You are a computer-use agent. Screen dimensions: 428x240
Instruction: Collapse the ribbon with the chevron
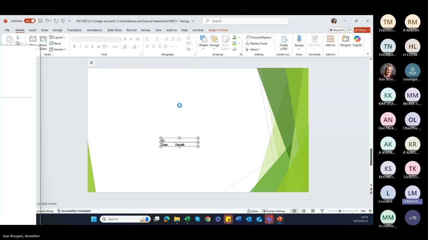pos(368,54)
